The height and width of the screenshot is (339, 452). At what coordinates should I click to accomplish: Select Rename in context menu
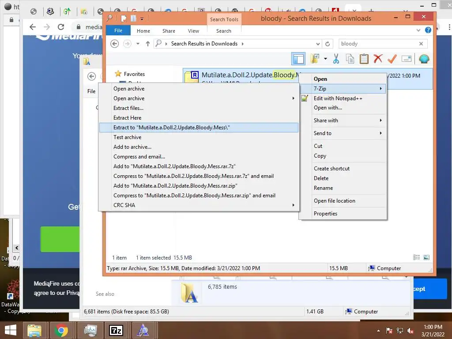(x=343, y=188)
